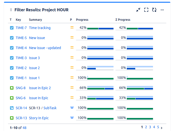Image resolution: width=171 pixels, height=131 pixels.
Task: Open issue key TIME-4
Action: pos(21,48)
